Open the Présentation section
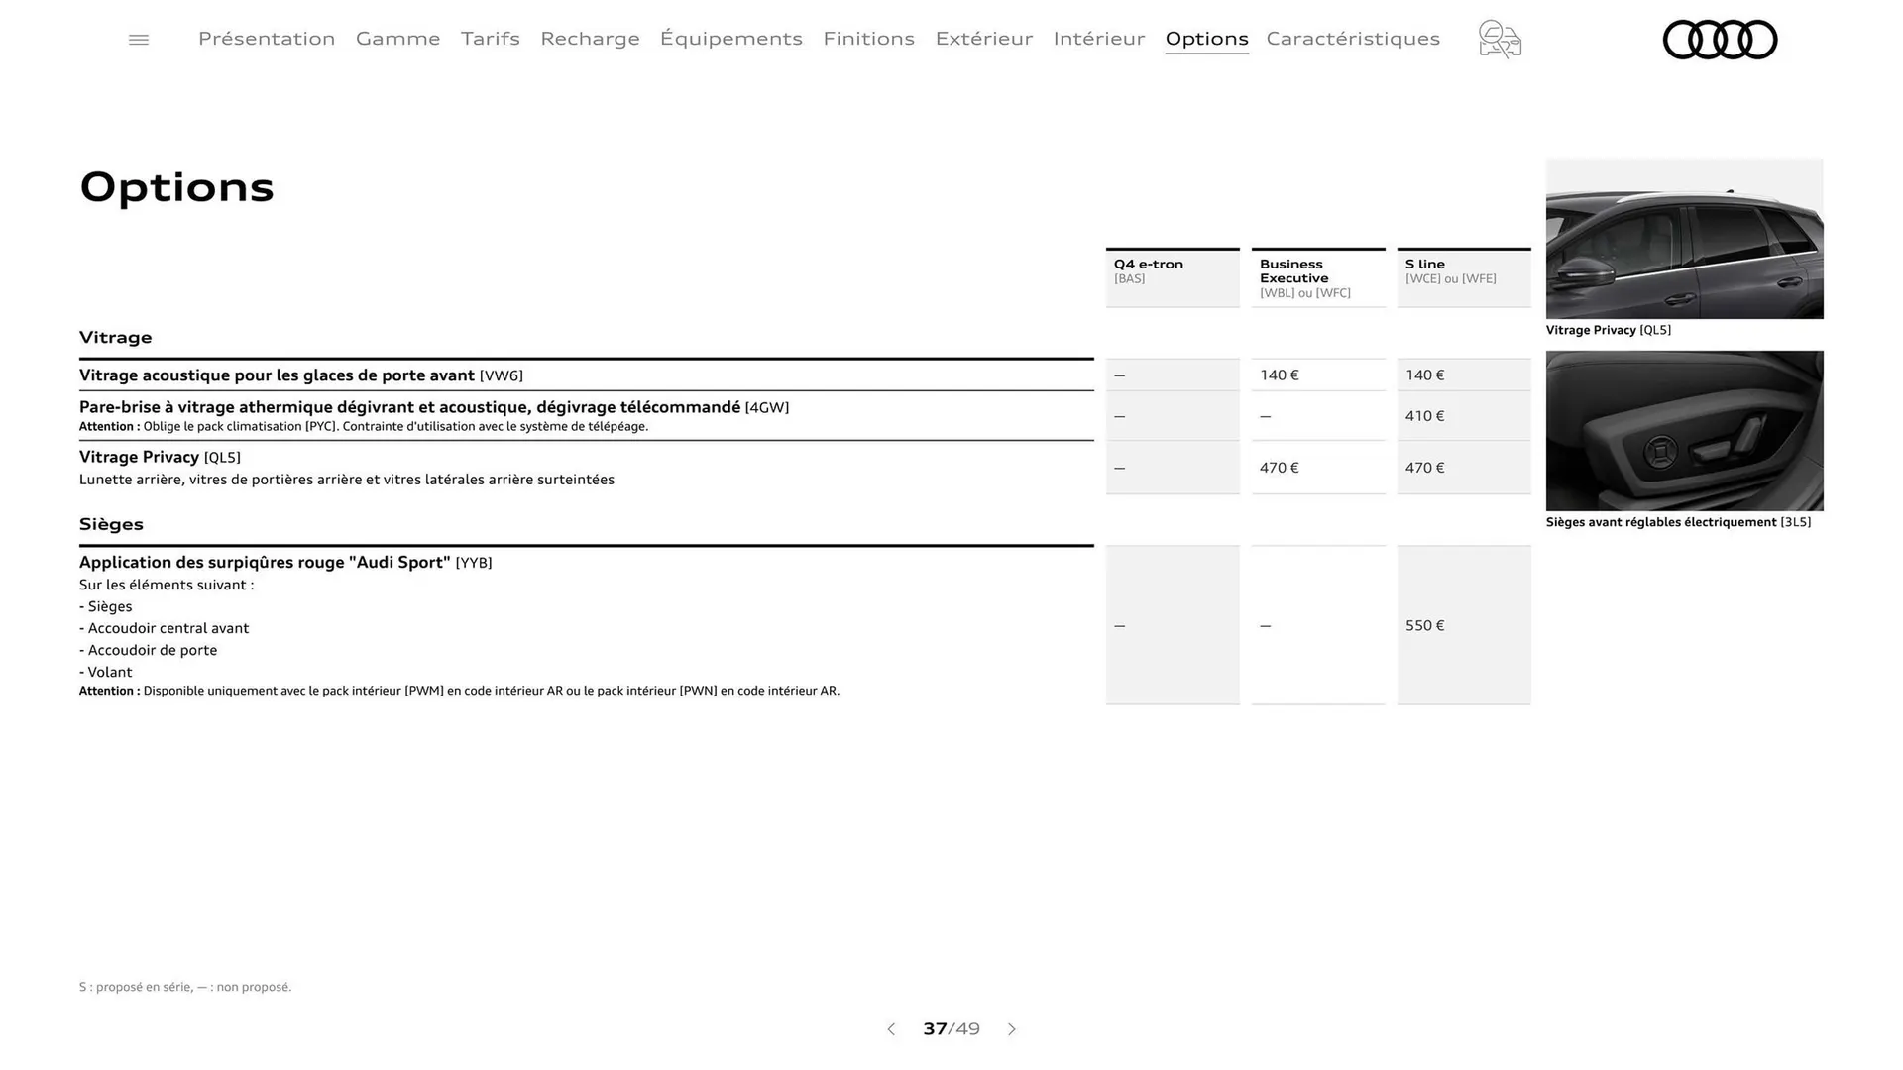The width and height of the screenshot is (1903, 1070). 266,39
